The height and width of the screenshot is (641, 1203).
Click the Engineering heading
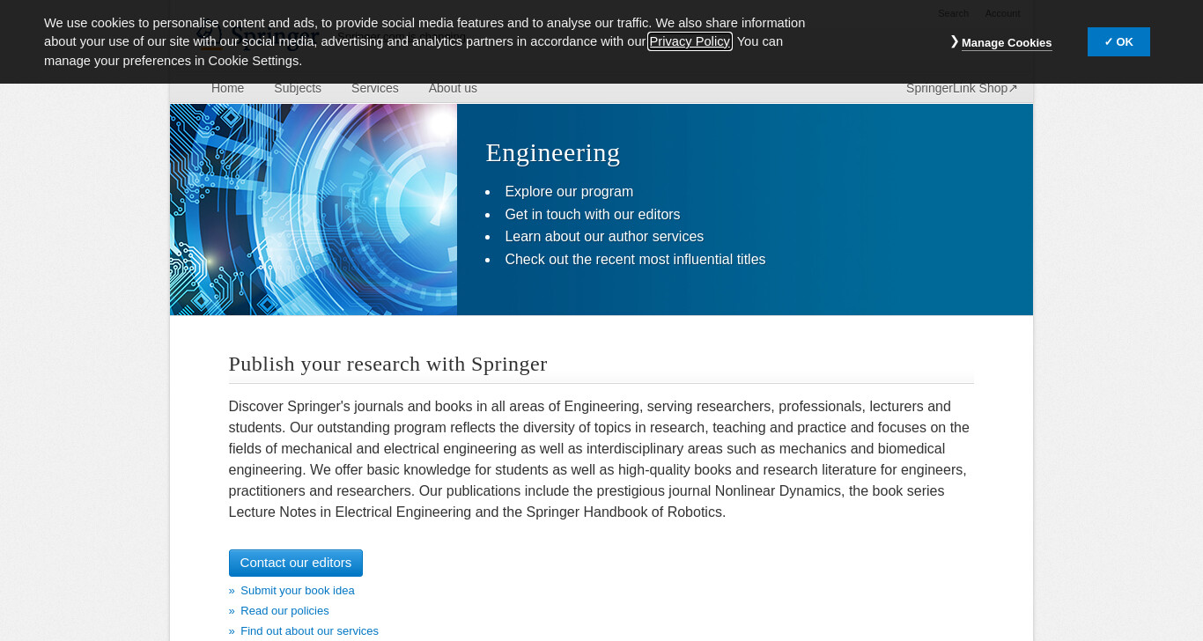pos(553,152)
